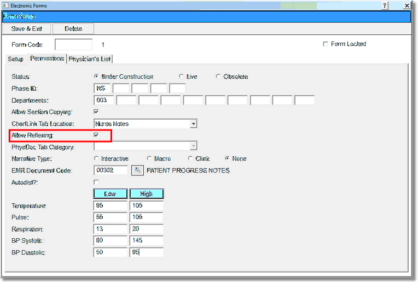The height and width of the screenshot is (283, 418).
Task: Select Under Construction status
Action: pyautogui.click(x=96, y=76)
